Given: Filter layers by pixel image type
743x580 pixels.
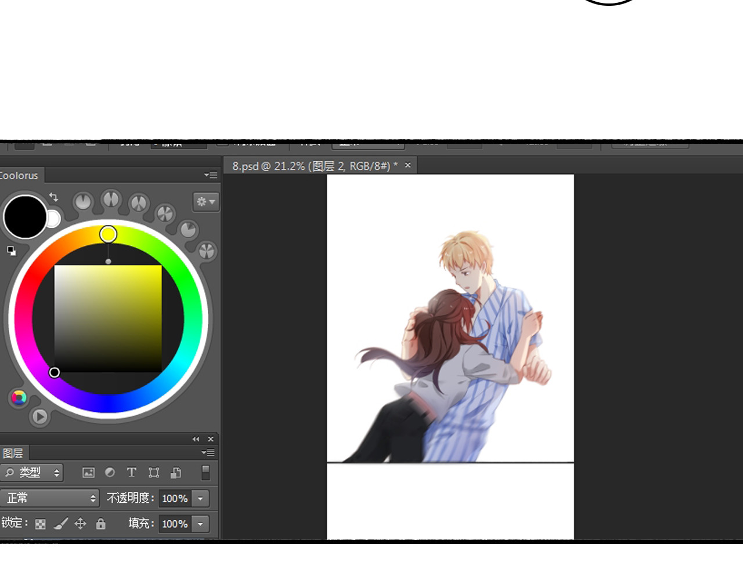Looking at the screenshot, I should [88, 473].
